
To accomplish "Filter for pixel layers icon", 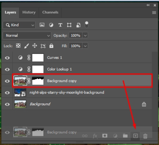I will click(42, 25).
